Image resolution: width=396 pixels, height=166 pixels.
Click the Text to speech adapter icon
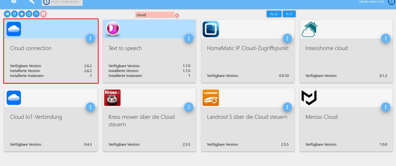click(x=112, y=29)
